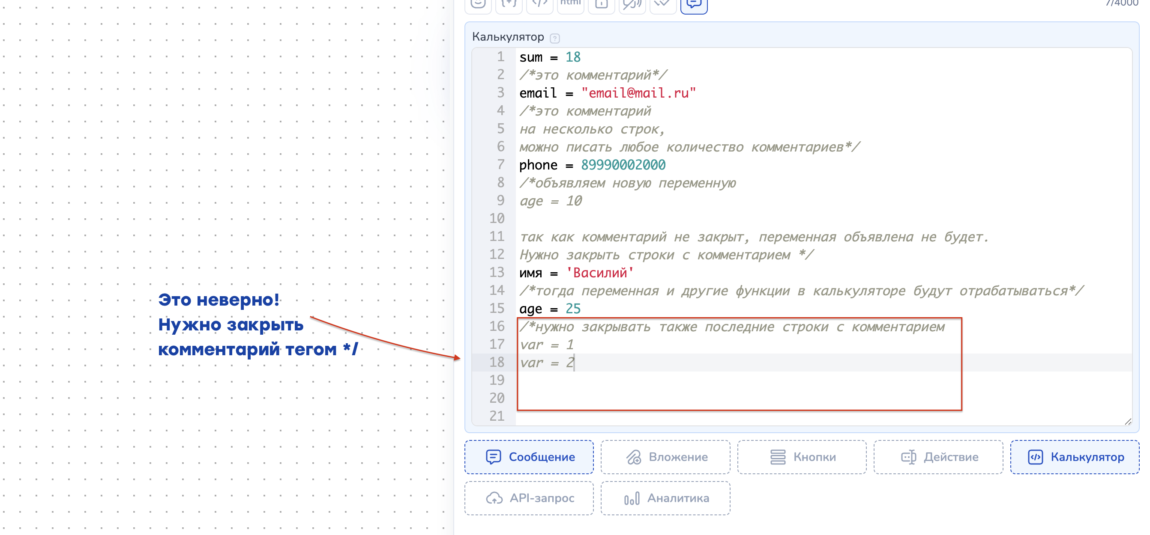Add a Вложение attachment block

[x=665, y=457]
